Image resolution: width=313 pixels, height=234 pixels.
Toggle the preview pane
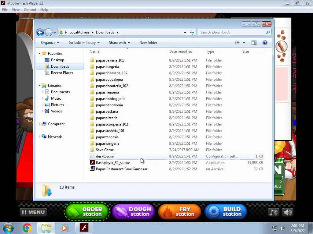(254, 43)
